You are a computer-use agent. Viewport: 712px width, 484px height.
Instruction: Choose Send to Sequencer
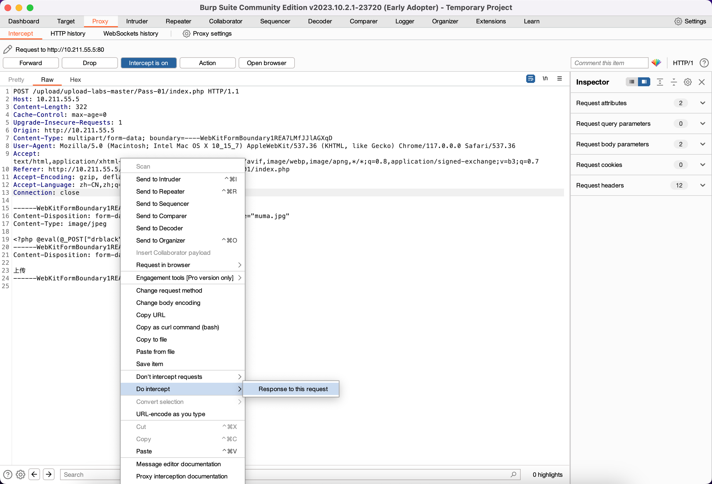tap(183, 203)
